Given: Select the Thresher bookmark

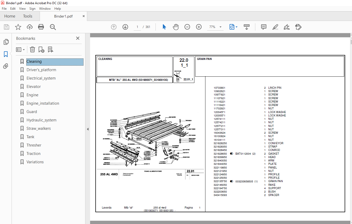Looking at the screenshot, I should [x=34, y=145].
